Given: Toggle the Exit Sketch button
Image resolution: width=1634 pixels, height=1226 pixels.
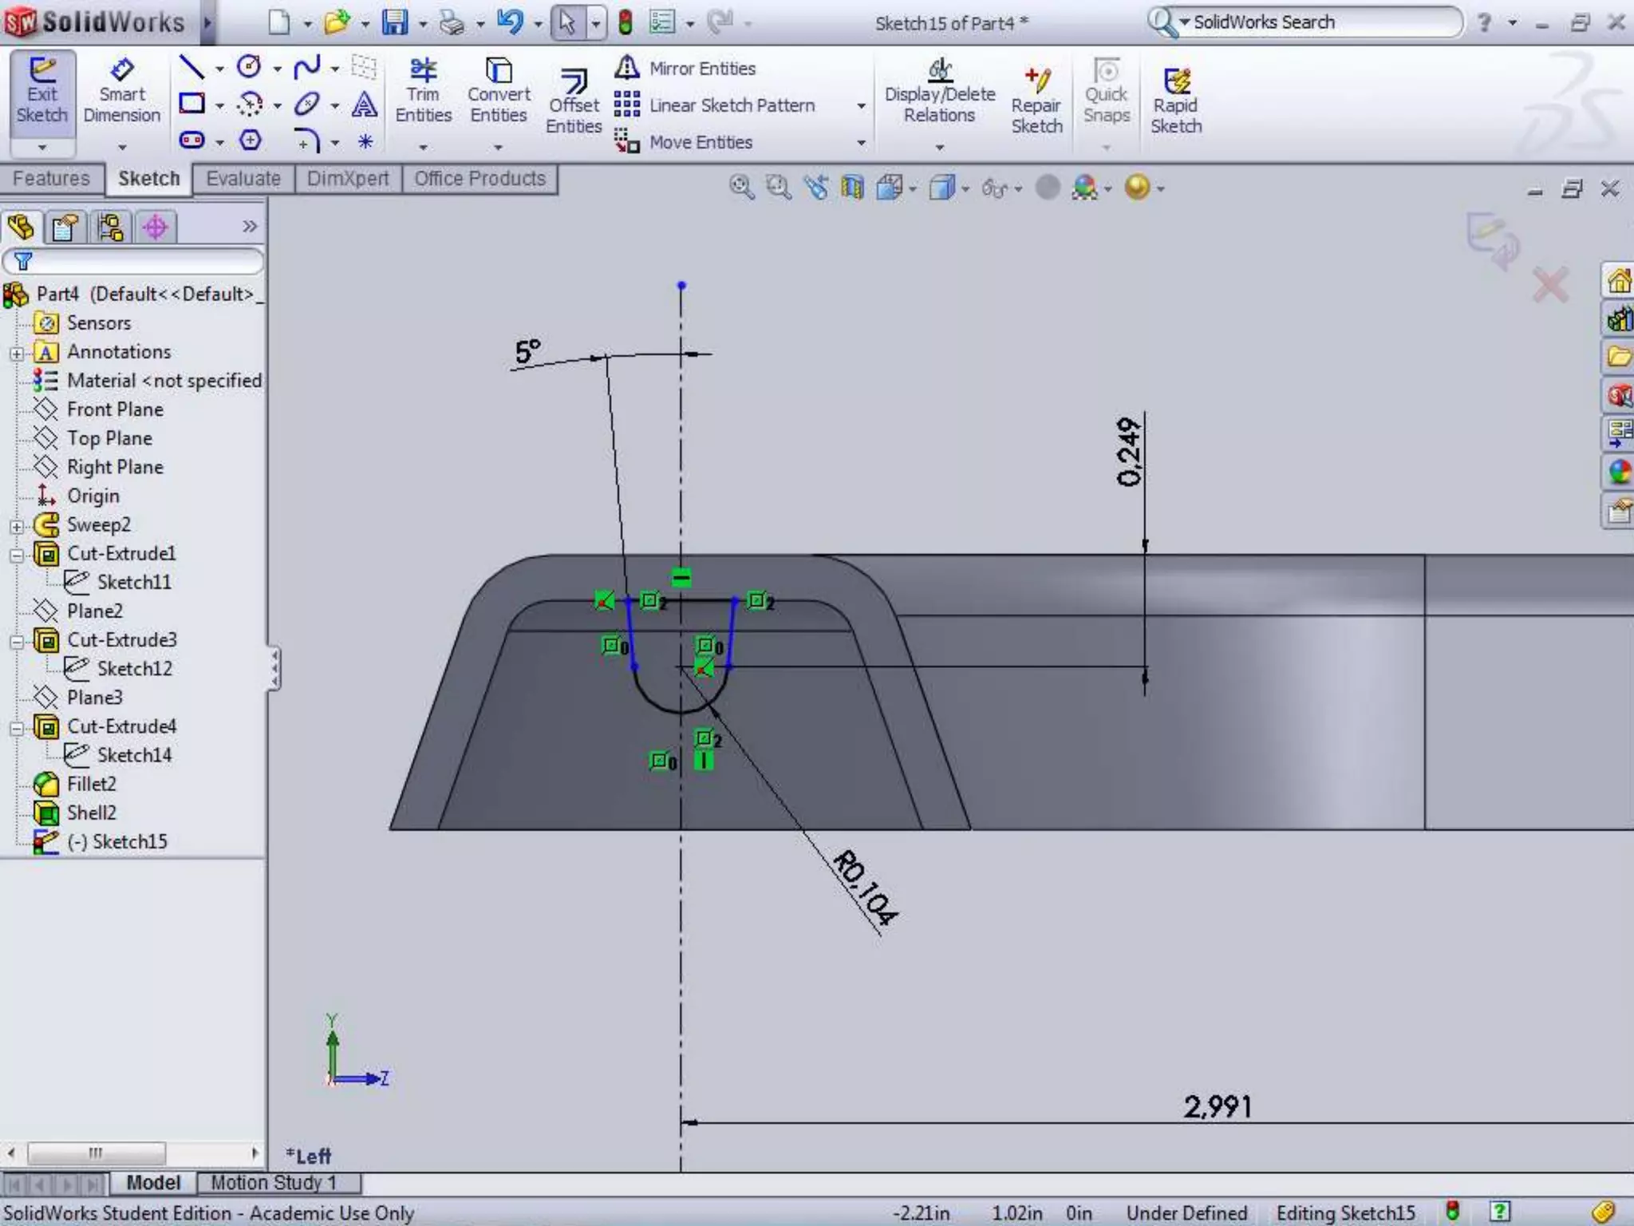Looking at the screenshot, I should [x=41, y=91].
